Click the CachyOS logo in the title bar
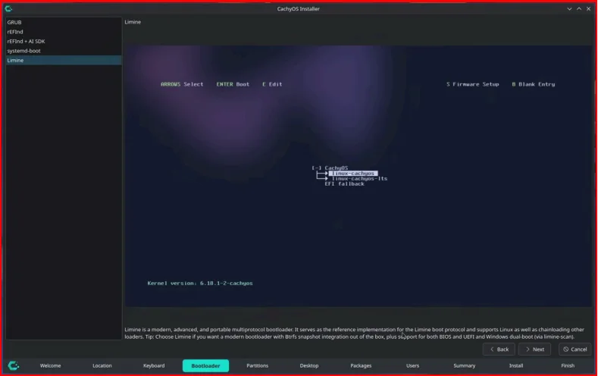This screenshot has height=376, width=598. tap(8, 8)
